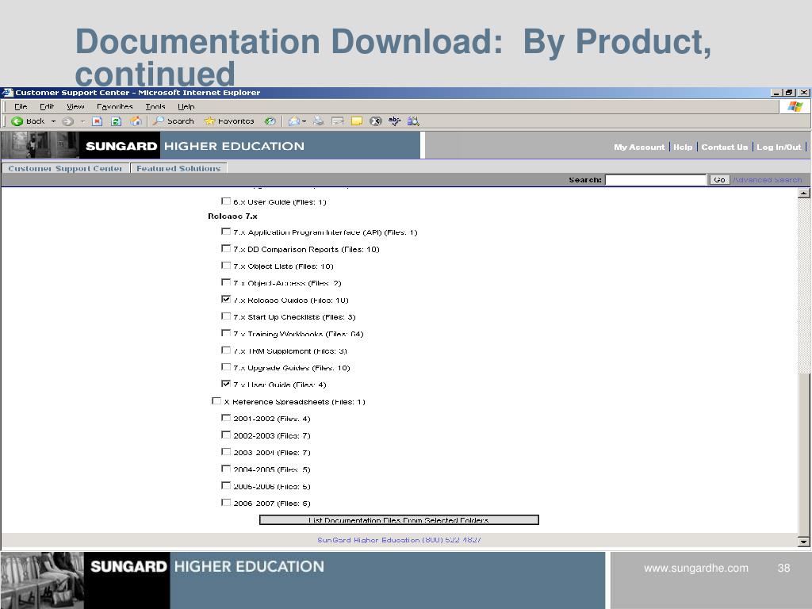Viewport: 812px width, 609px height.
Task: Click the scrollbar down arrow
Action: (x=804, y=542)
